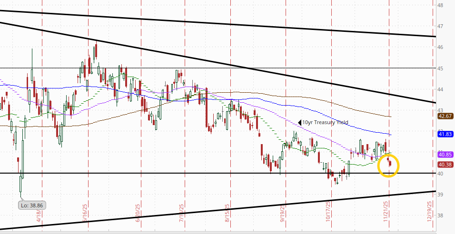Click the arrow marker beside 10yr Treasury Yield
Viewport: 455px width, 234px height.
tap(300, 122)
